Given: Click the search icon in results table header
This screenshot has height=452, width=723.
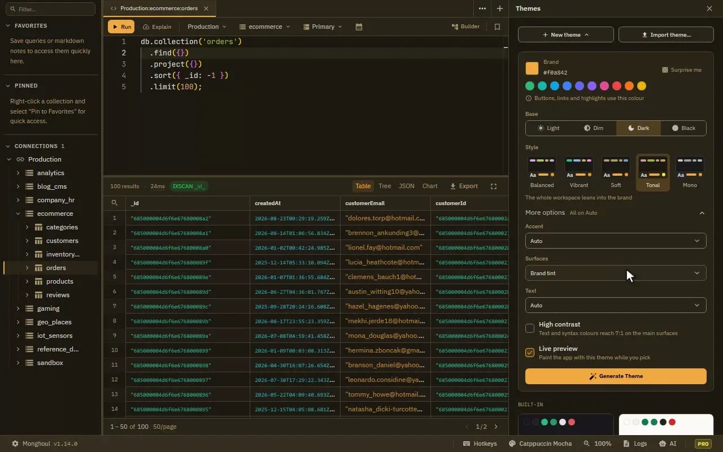Looking at the screenshot, I should [x=115, y=203].
